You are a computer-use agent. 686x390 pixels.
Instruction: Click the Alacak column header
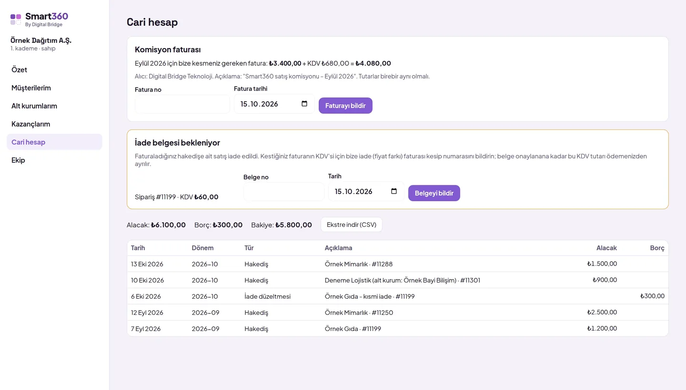[x=606, y=248]
